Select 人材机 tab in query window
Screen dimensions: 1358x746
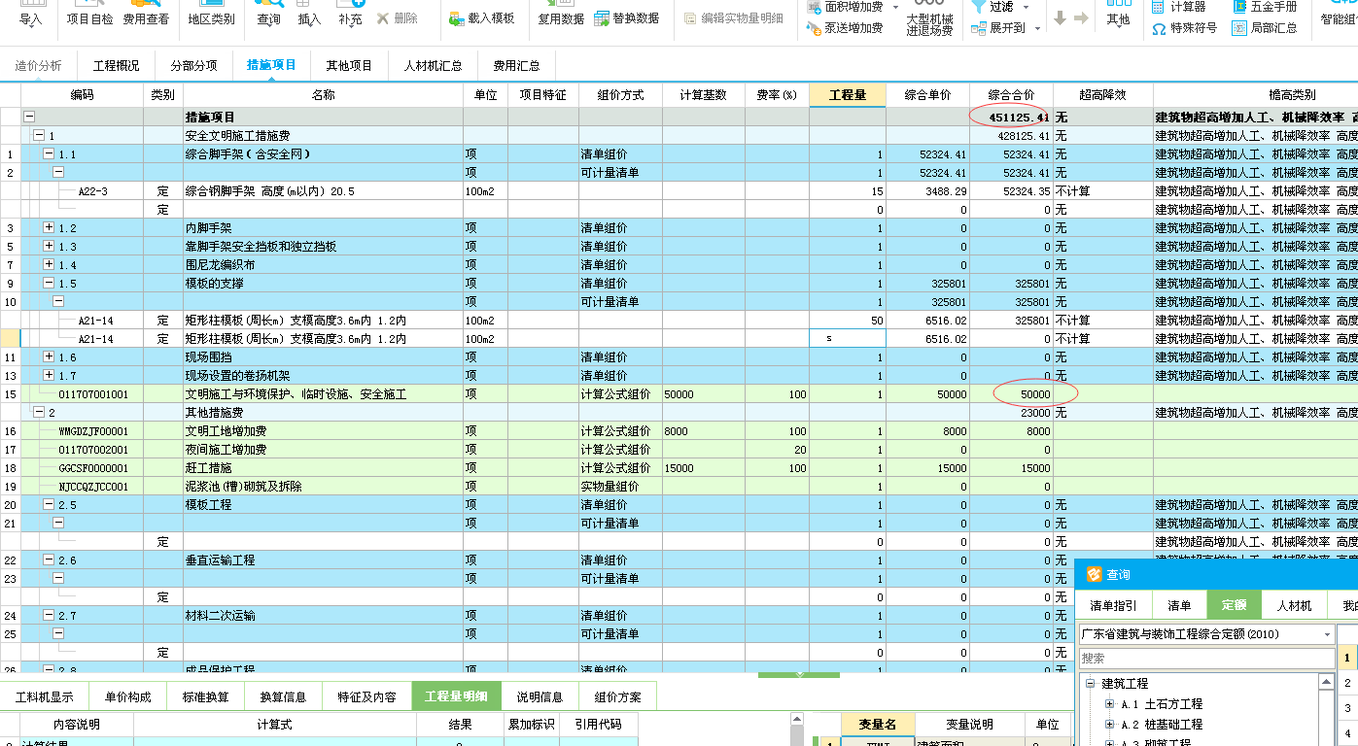(x=1294, y=605)
